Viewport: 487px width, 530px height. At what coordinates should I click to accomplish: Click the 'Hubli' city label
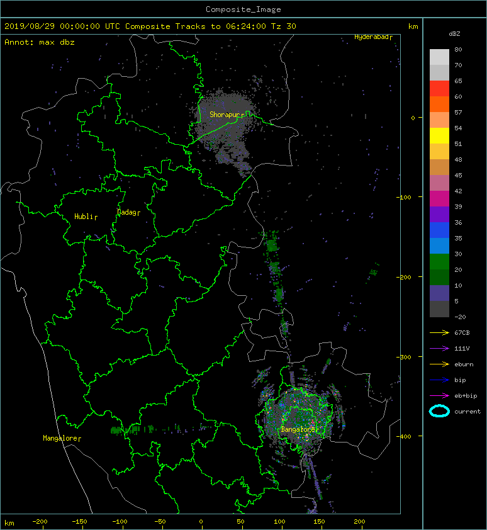coord(84,217)
